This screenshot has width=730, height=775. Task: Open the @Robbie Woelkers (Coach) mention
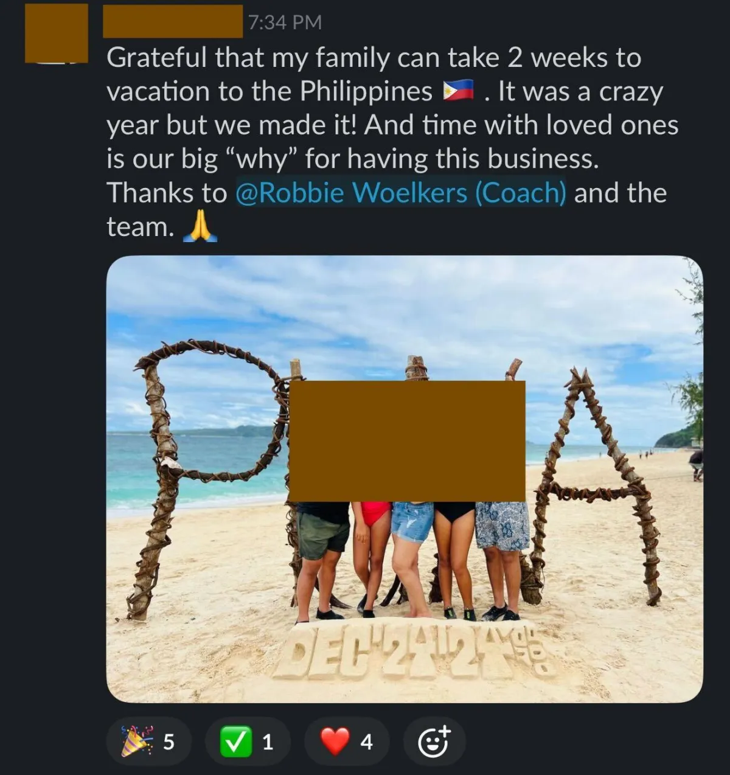pos(400,193)
